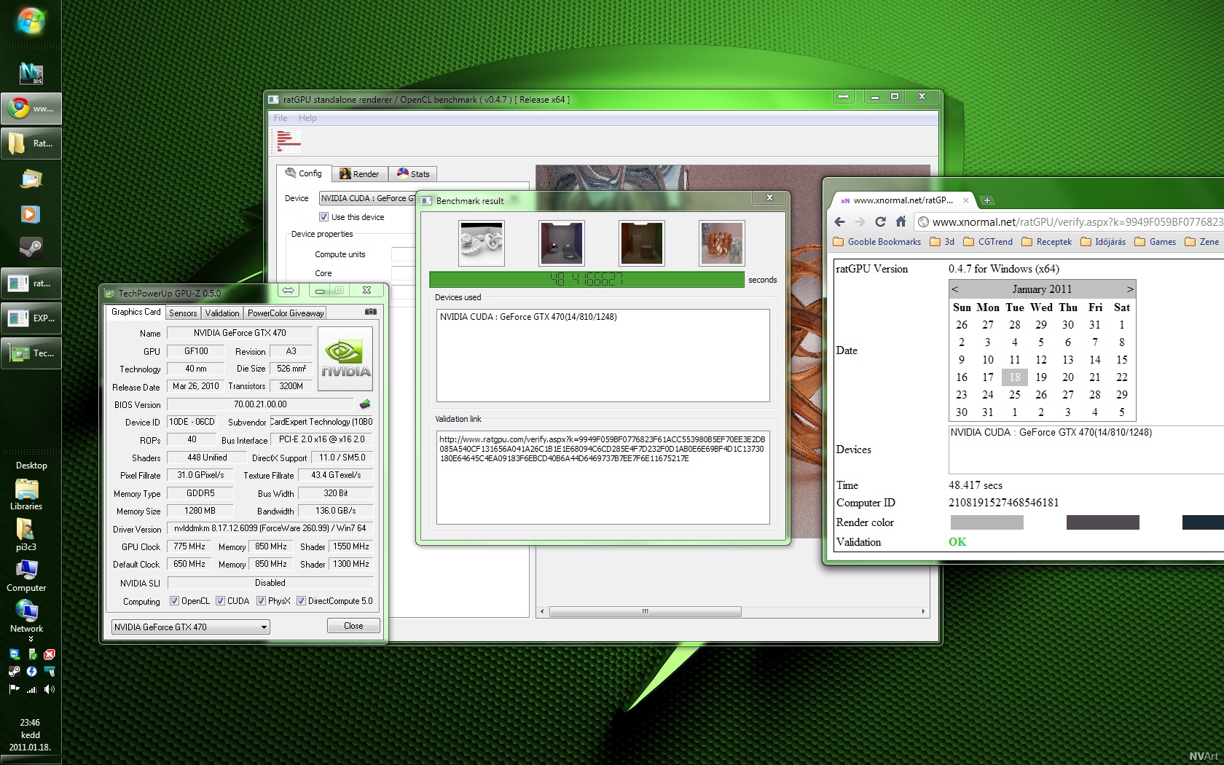
Task: Launch Steam from the taskbar
Action: tap(31, 248)
